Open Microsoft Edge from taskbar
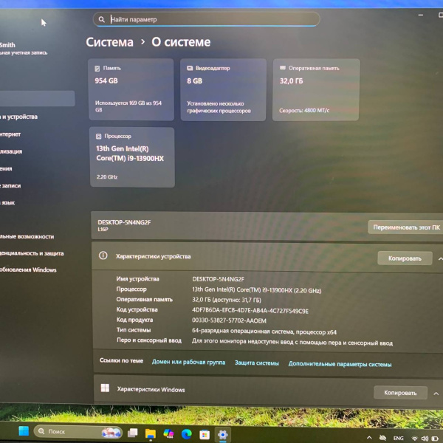443x443 pixels. pos(187,433)
